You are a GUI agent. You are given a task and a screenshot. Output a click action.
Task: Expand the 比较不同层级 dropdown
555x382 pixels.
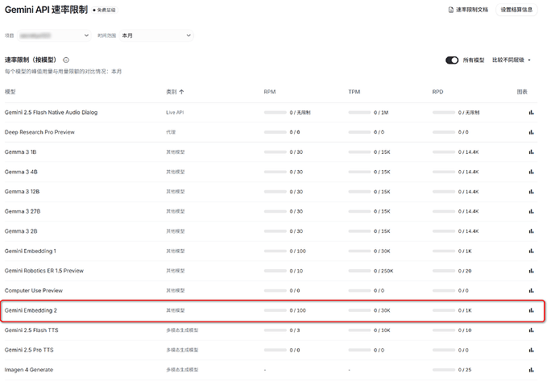[x=512, y=60]
